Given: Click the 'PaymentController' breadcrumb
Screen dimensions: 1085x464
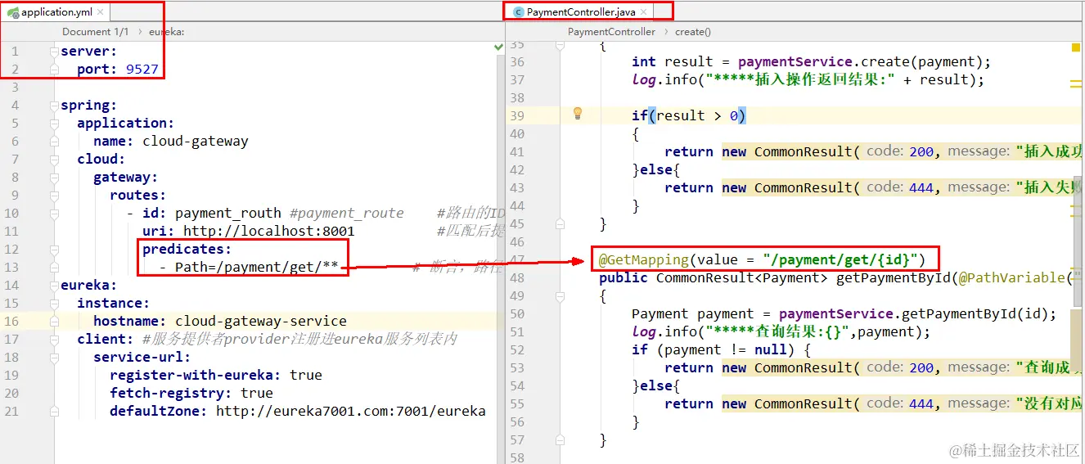Looking at the screenshot, I should point(611,32).
